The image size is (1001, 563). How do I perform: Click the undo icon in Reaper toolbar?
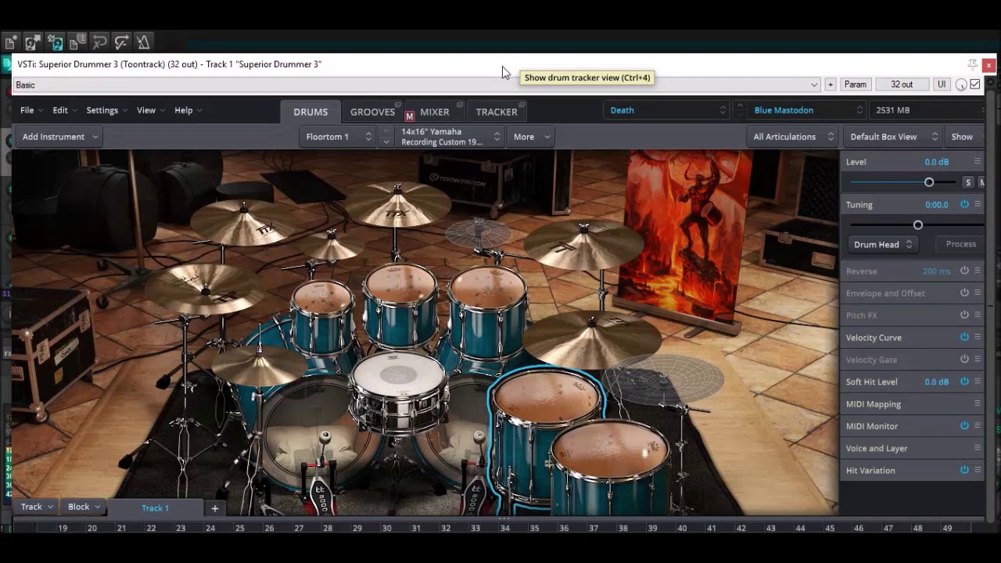[x=99, y=43]
